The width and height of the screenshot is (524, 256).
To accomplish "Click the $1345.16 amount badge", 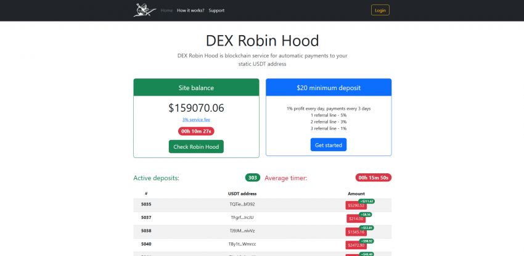I will (x=356, y=232).
